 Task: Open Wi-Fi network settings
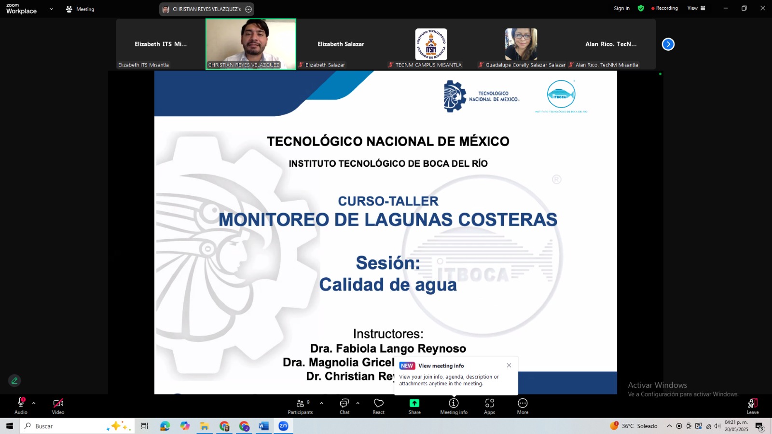708,426
